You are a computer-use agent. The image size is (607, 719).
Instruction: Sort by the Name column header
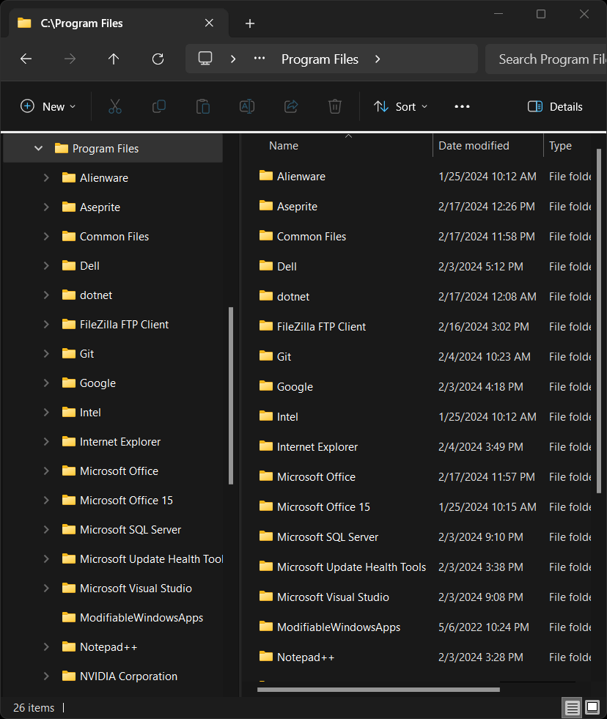(x=284, y=145)
